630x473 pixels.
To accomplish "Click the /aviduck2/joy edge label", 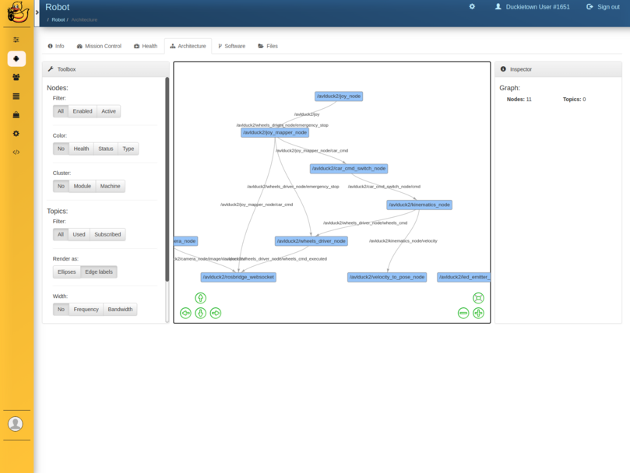I will [x=307, y=114].
